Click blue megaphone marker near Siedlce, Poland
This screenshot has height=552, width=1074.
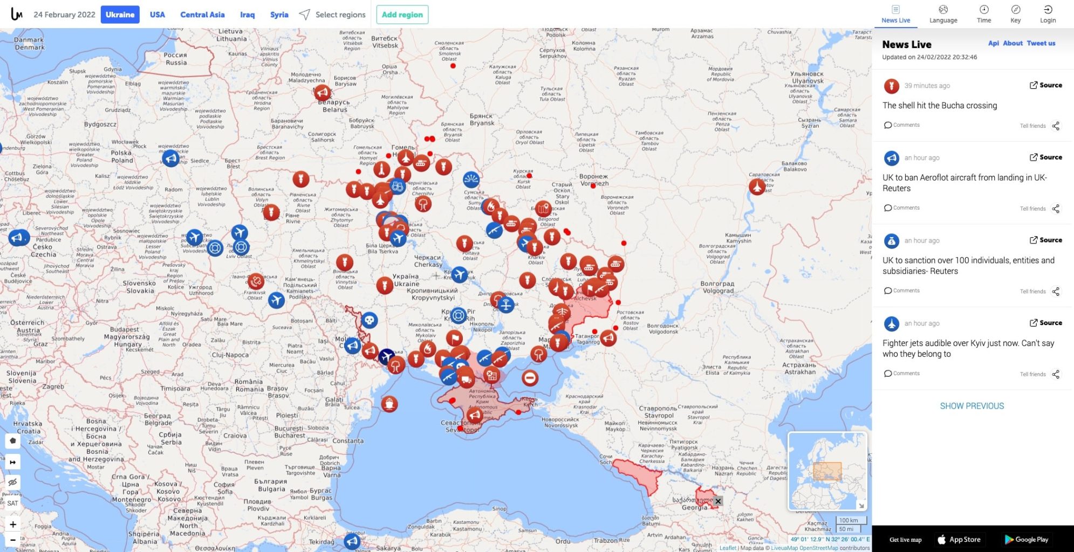coord(171,158)
